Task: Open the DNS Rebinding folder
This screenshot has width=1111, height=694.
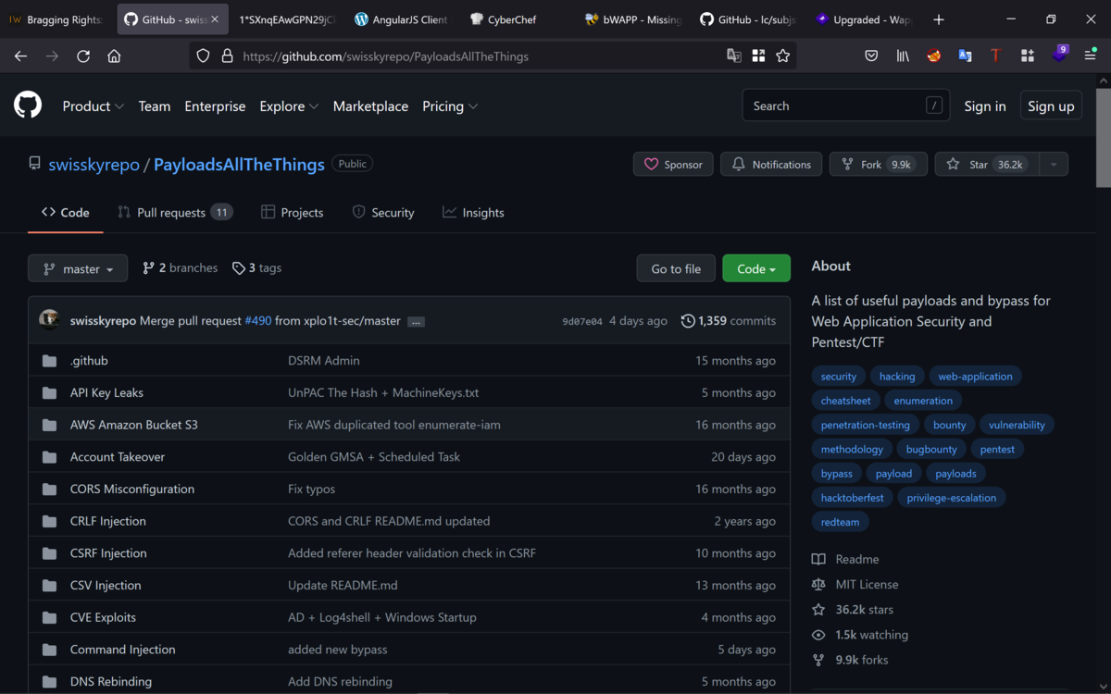Action: tap(111, 682)
